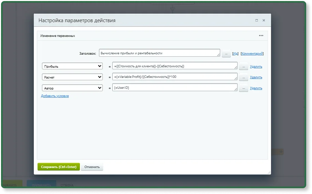Expand the Автор variable dropdown
The height and width of the screenshot is (194, 312).
72,88
